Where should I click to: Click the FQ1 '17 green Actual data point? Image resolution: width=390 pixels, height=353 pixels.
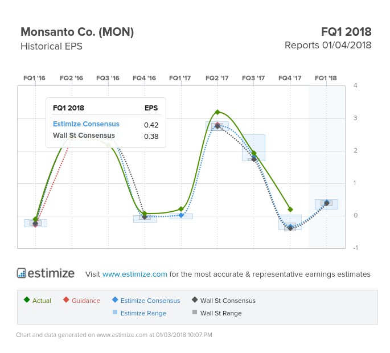[x=181, y=209]
